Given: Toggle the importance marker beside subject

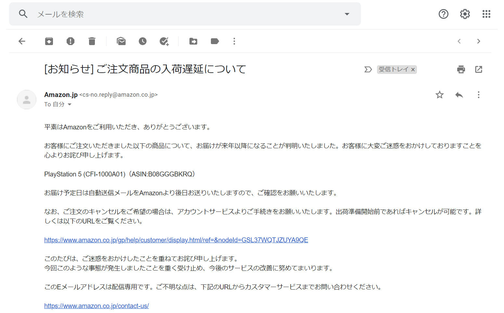Looking at the screenshot, I should pos(368,69).
